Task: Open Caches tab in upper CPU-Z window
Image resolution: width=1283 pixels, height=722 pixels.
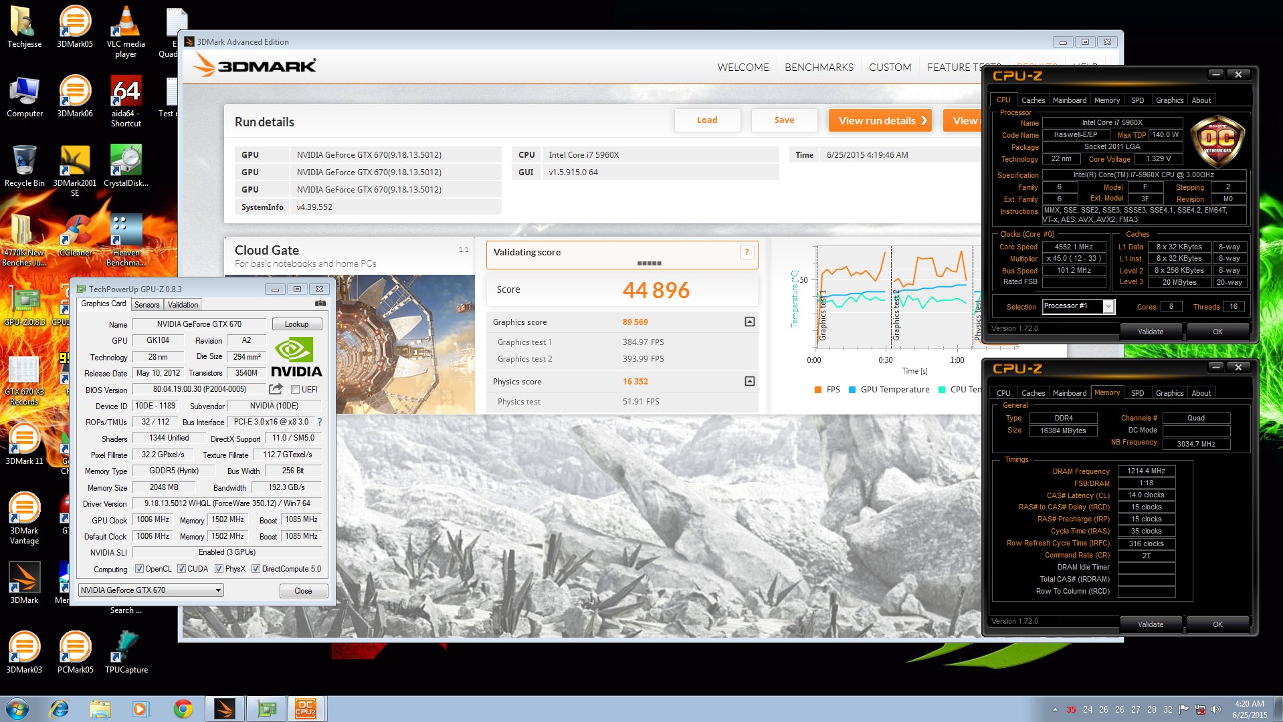Action: coord(1033,100)
